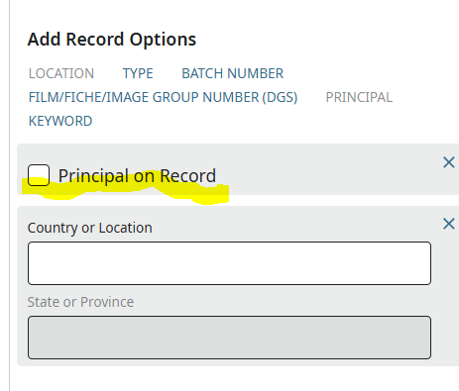This screenshot has width=459, height=391.
Task: Click the Principal on Record label text
Action: tap(137, 176)
